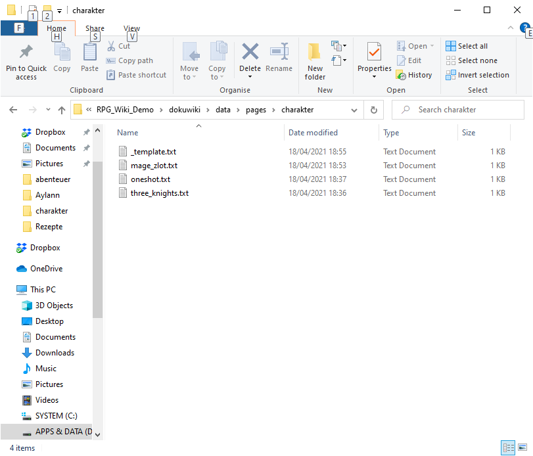Open Videos under This PC
The width and height of the screenshot is (533, 456).
click(x=47, y=400)
